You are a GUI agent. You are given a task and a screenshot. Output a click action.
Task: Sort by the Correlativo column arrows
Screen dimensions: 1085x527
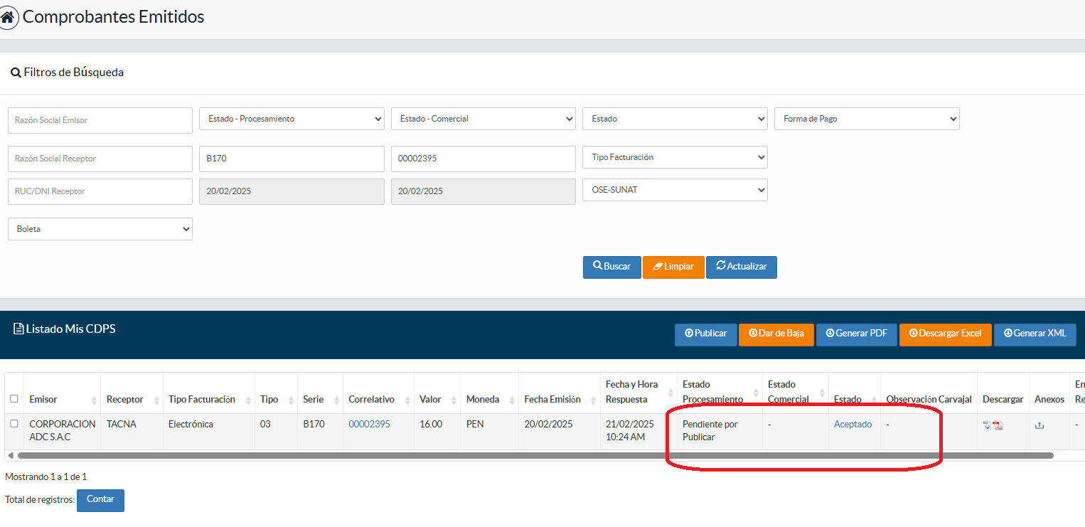coord(407,400)
